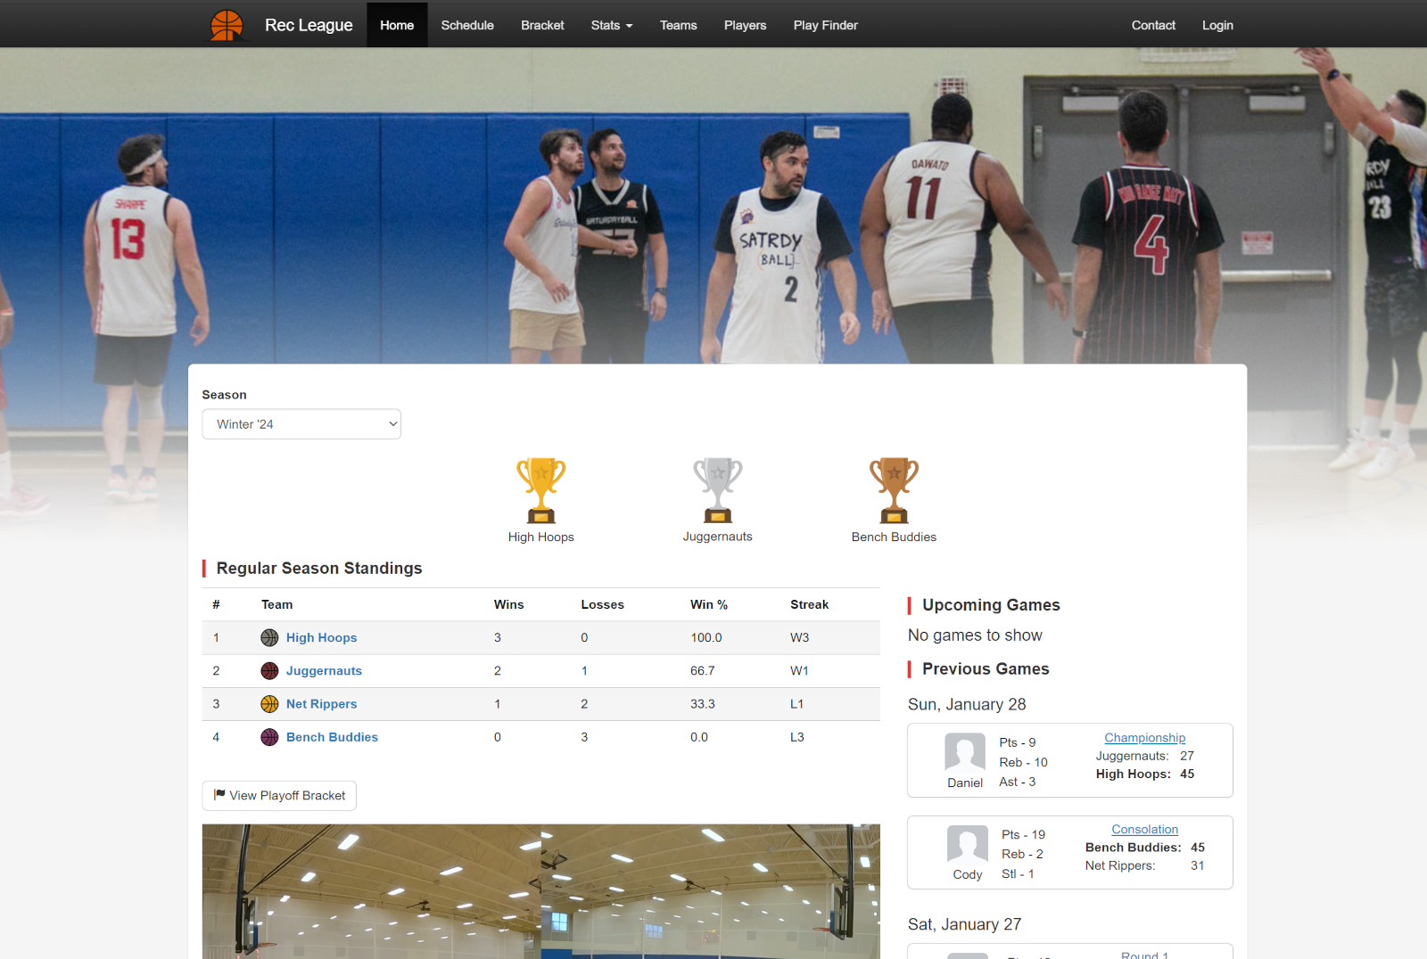The image size is (1427, 959).
Task: Open the Consolation game link
Action: (1145, 830)
